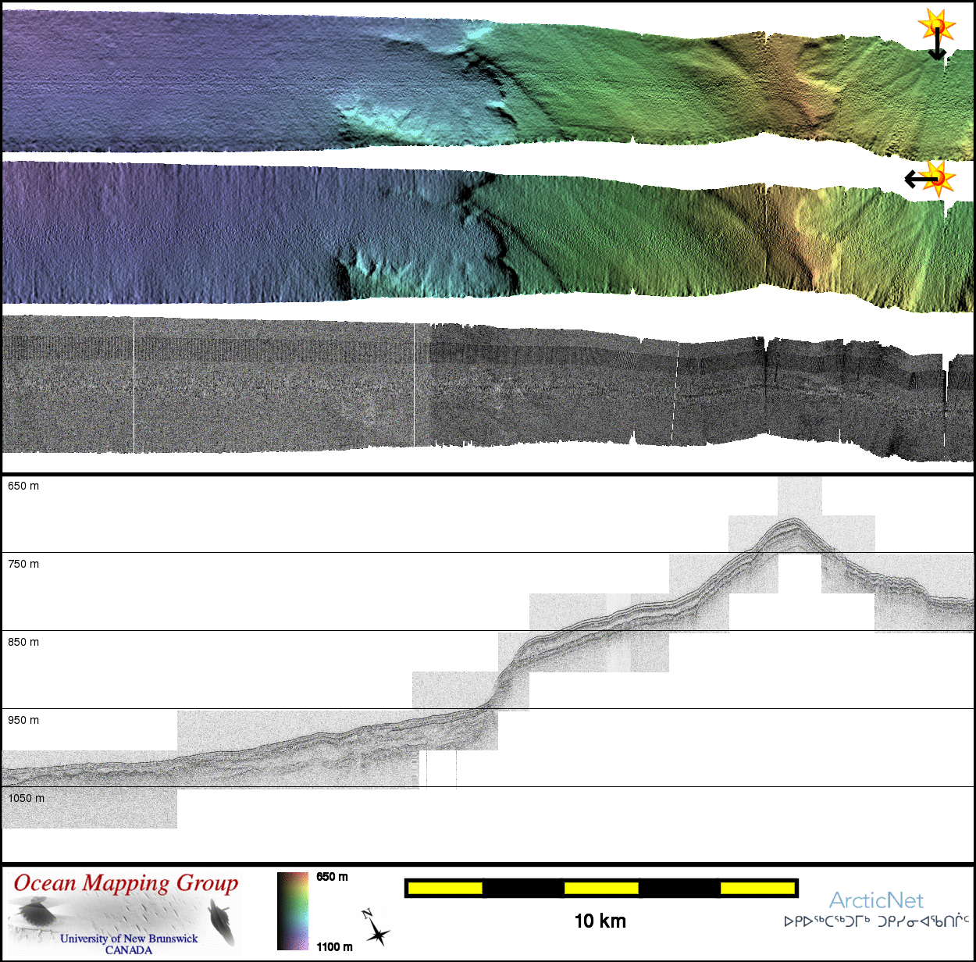This screenshot has width=976, height=962.
Task: Click the 1100 m color legend label
Action: [x=334, y=946]
